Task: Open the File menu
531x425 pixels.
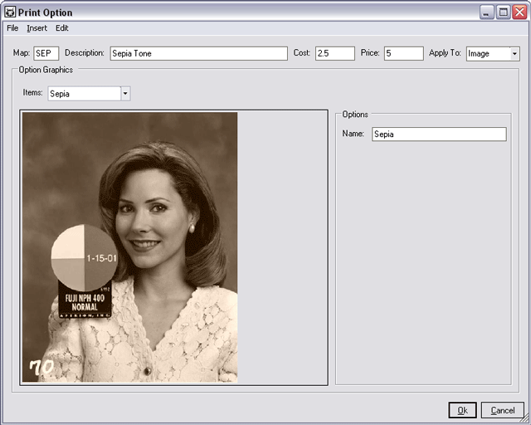Action: [x=12, y=28]
